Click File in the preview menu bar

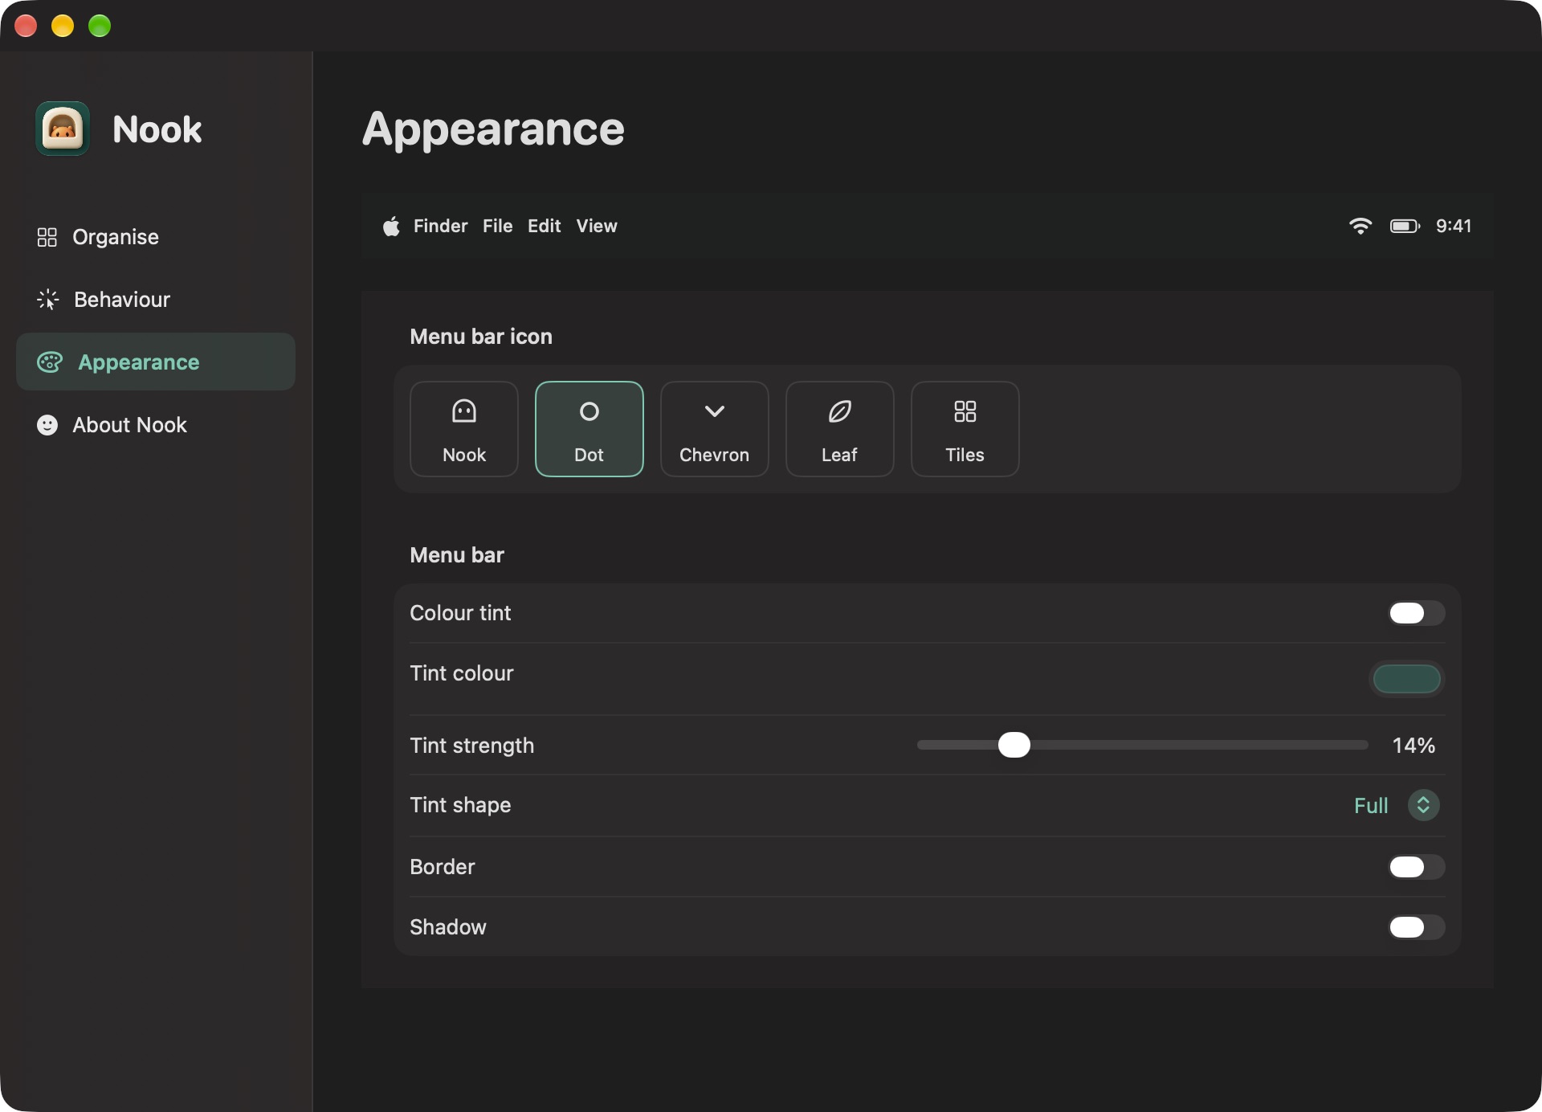pos(497,227)
